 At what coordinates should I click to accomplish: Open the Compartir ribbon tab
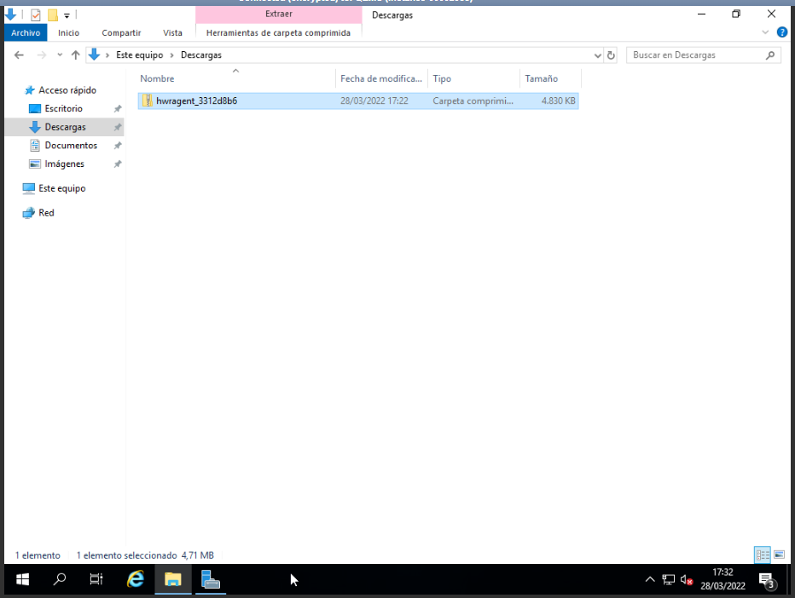[x=121, y=32]
